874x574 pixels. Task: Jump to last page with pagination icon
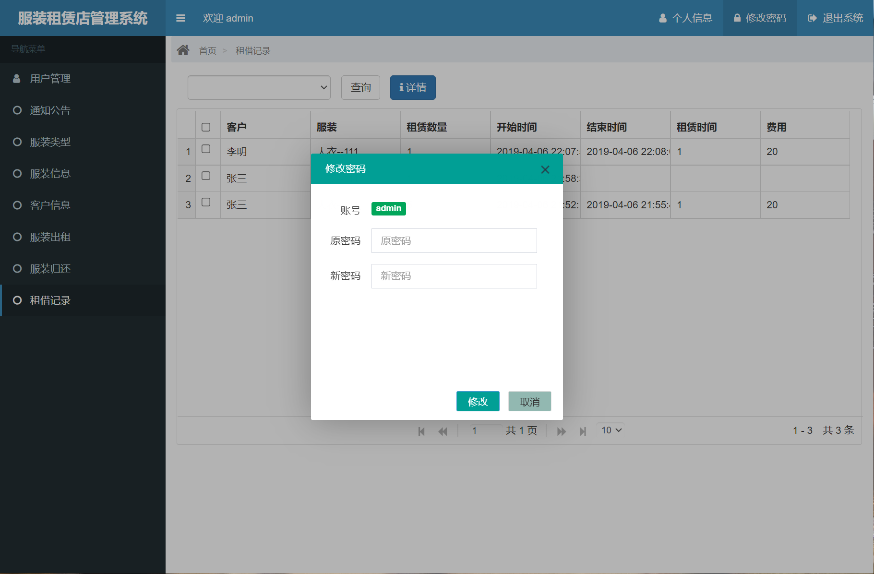(x=583, y=430)
